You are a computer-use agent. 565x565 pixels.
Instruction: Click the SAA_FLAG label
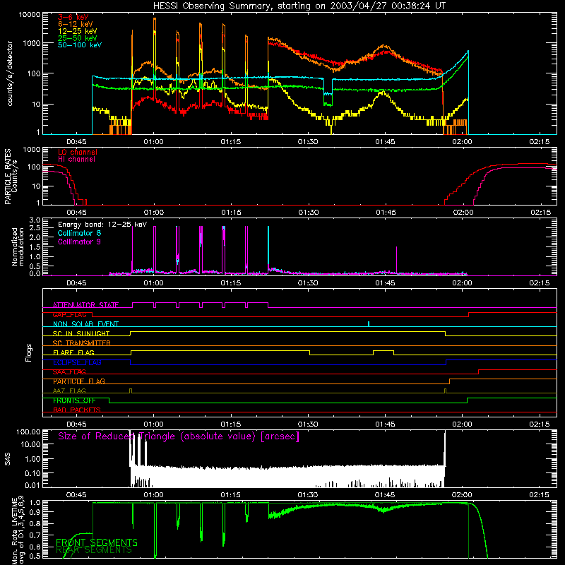point(69,372)
